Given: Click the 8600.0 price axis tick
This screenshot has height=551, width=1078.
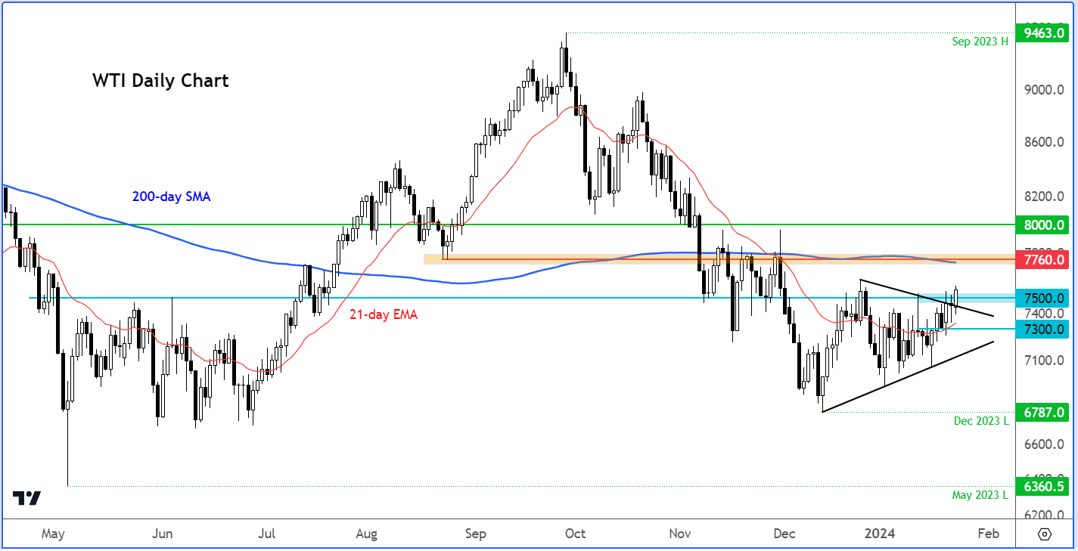Looking at the screenshot, I should coord(1043,143).
